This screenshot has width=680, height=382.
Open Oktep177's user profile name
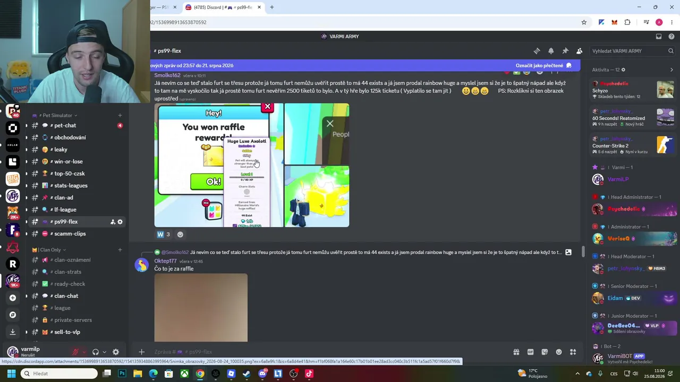pyautogui.click(x=165, y=261)
